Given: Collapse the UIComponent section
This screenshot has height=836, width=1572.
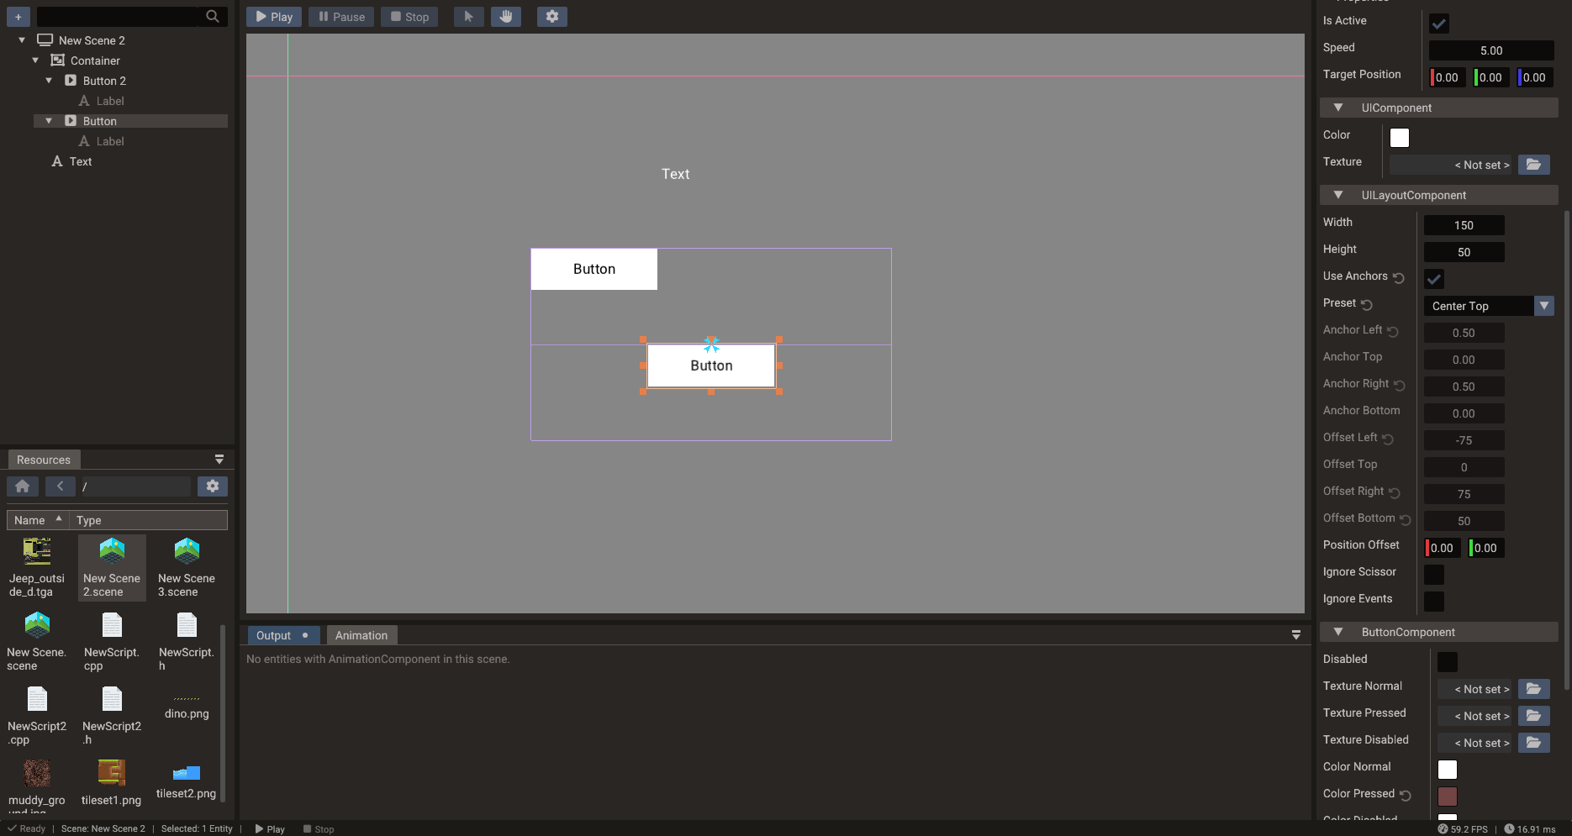Looking at the screenshot, I should point(1338,108).
